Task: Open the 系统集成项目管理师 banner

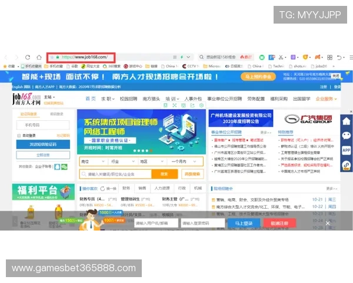Action: (x=141, y=132)
